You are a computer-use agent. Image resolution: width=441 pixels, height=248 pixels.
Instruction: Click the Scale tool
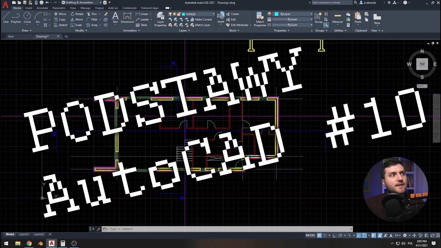tap(76, 25)
